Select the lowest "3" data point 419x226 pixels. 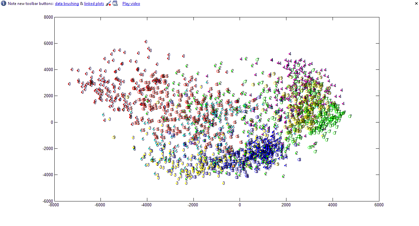point(224,183)
